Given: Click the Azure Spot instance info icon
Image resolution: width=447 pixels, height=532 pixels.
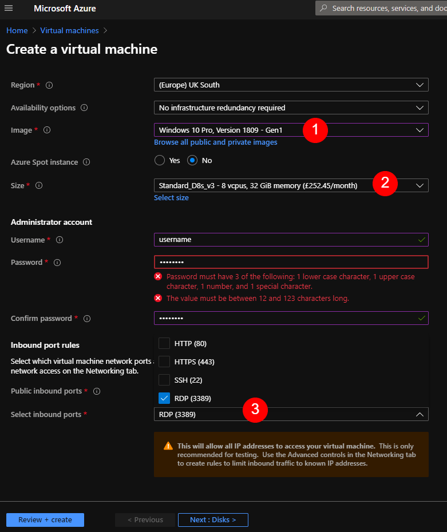Looking at the screenshot, I should coord(86,162).
